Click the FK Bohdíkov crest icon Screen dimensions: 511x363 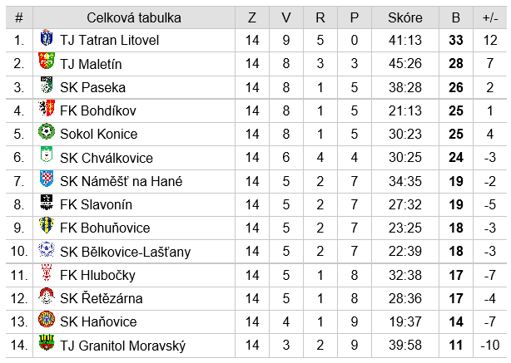[x=47, y=108]
